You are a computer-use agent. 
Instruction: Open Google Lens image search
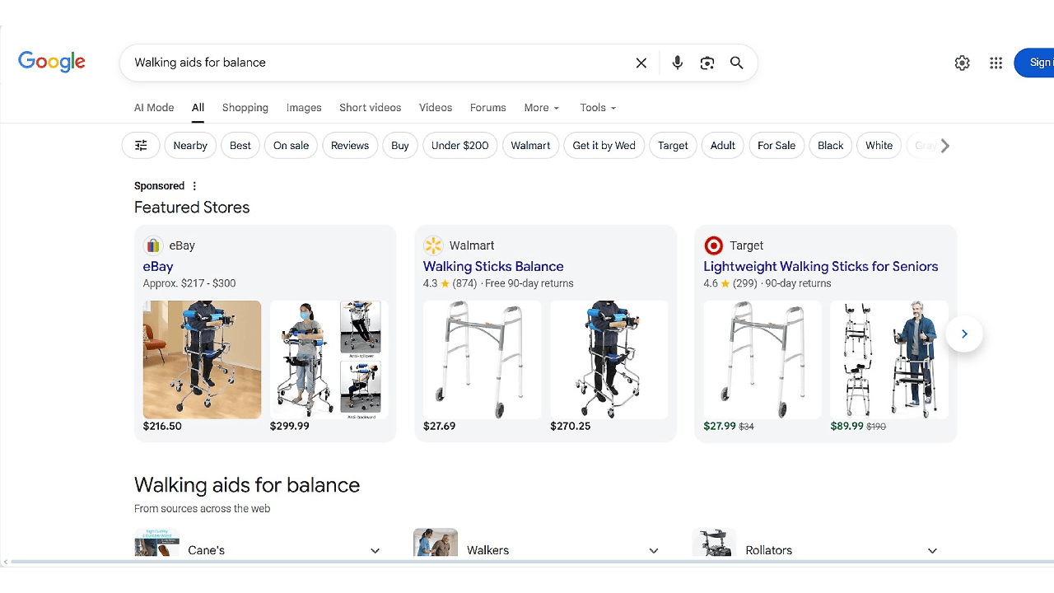coord(707,63)
